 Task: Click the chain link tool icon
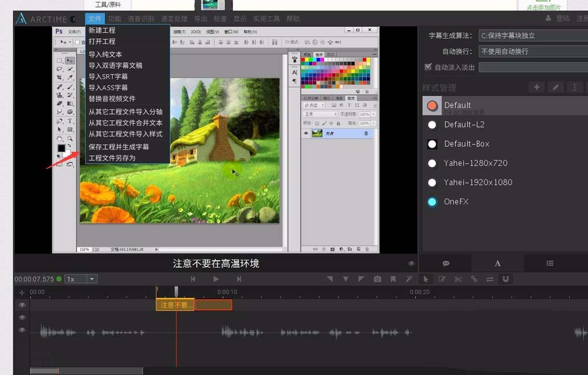tap(474, 279)
